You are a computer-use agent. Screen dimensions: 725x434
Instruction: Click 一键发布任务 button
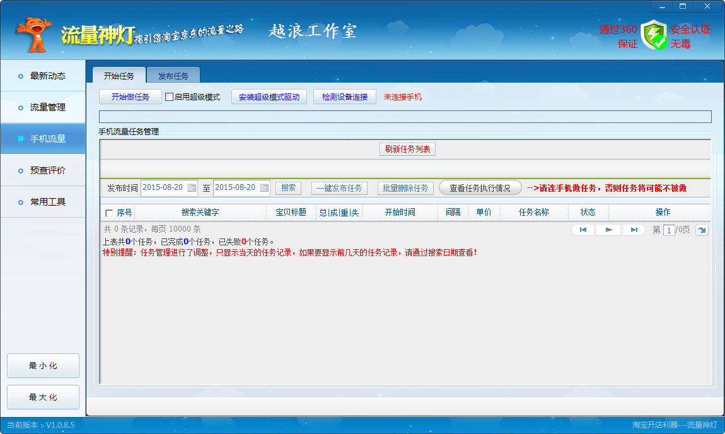[339, 188]
